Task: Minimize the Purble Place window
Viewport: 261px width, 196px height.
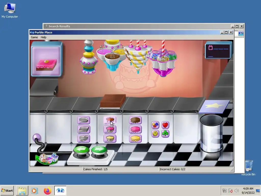Action: 222,32
